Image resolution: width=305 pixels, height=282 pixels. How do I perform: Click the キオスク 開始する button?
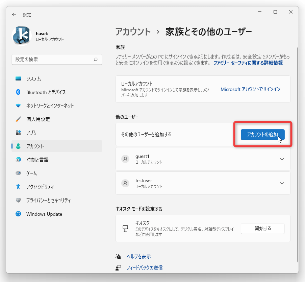262,229
